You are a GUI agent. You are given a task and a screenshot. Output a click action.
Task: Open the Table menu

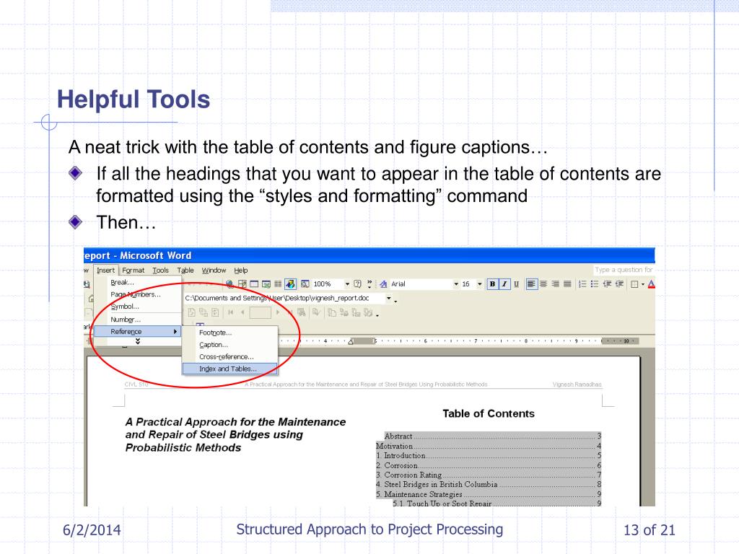pos(185,271)
